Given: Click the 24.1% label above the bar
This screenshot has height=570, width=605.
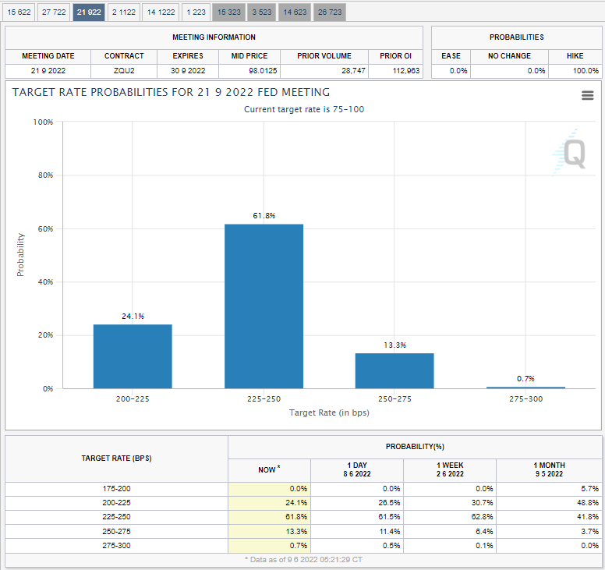Looking at the screenshot, I should pyautogui.click(x=133, y=316).
